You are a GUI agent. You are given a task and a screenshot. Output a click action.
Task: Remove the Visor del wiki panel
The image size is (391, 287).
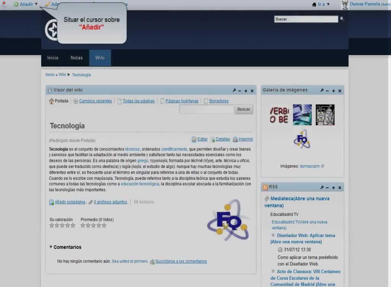tap(252, 91)
